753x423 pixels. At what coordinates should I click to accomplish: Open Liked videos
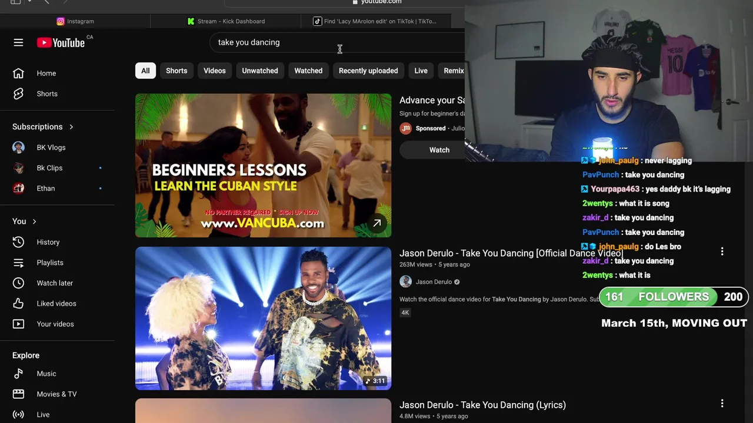point(58,304)
